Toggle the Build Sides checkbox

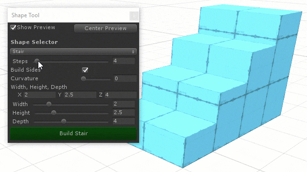[x=85, y=70]
